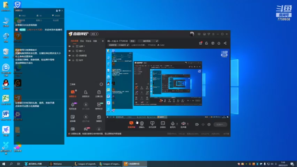Select the second scene tab

82,41
